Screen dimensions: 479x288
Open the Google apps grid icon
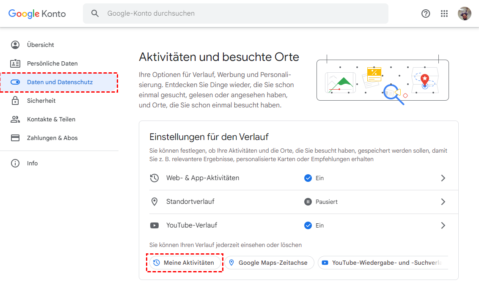click(x=444, y=14)
